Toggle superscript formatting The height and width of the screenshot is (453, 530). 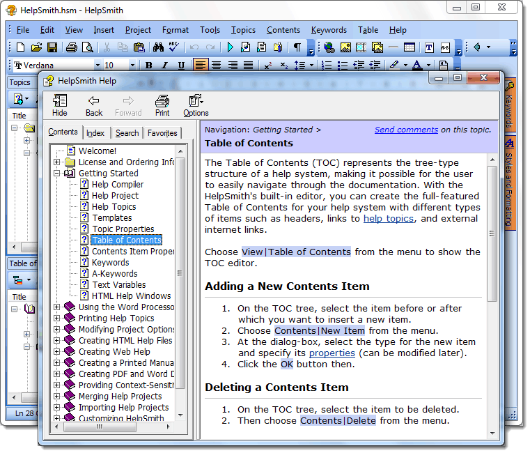coord(267,66)
